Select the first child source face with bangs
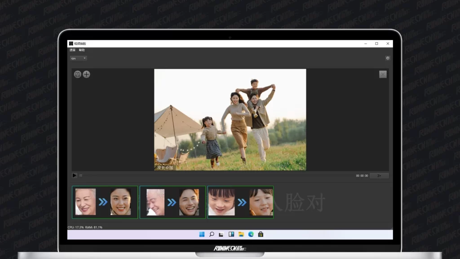The width and height of the screenshot is (460, 259). tap(221, 202)
